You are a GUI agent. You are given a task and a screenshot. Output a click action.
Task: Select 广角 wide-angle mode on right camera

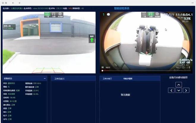144,15
